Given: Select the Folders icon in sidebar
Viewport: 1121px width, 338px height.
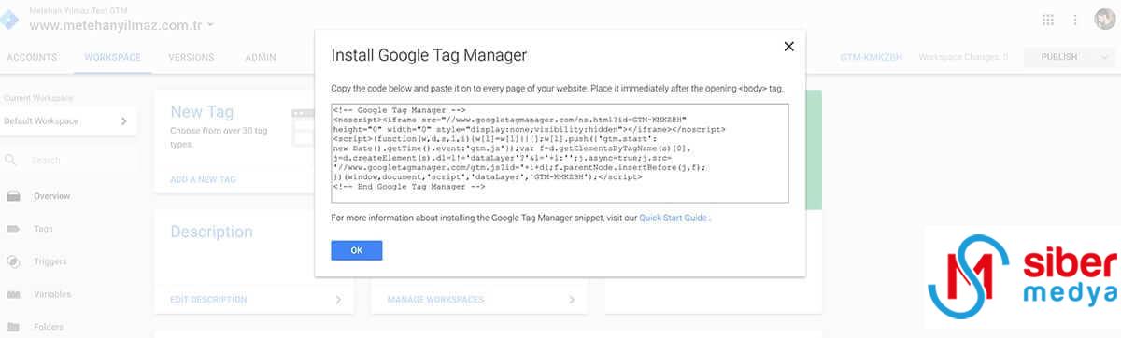Looking at the screenshot, I should pyautogui.click(x=13, y=327).
